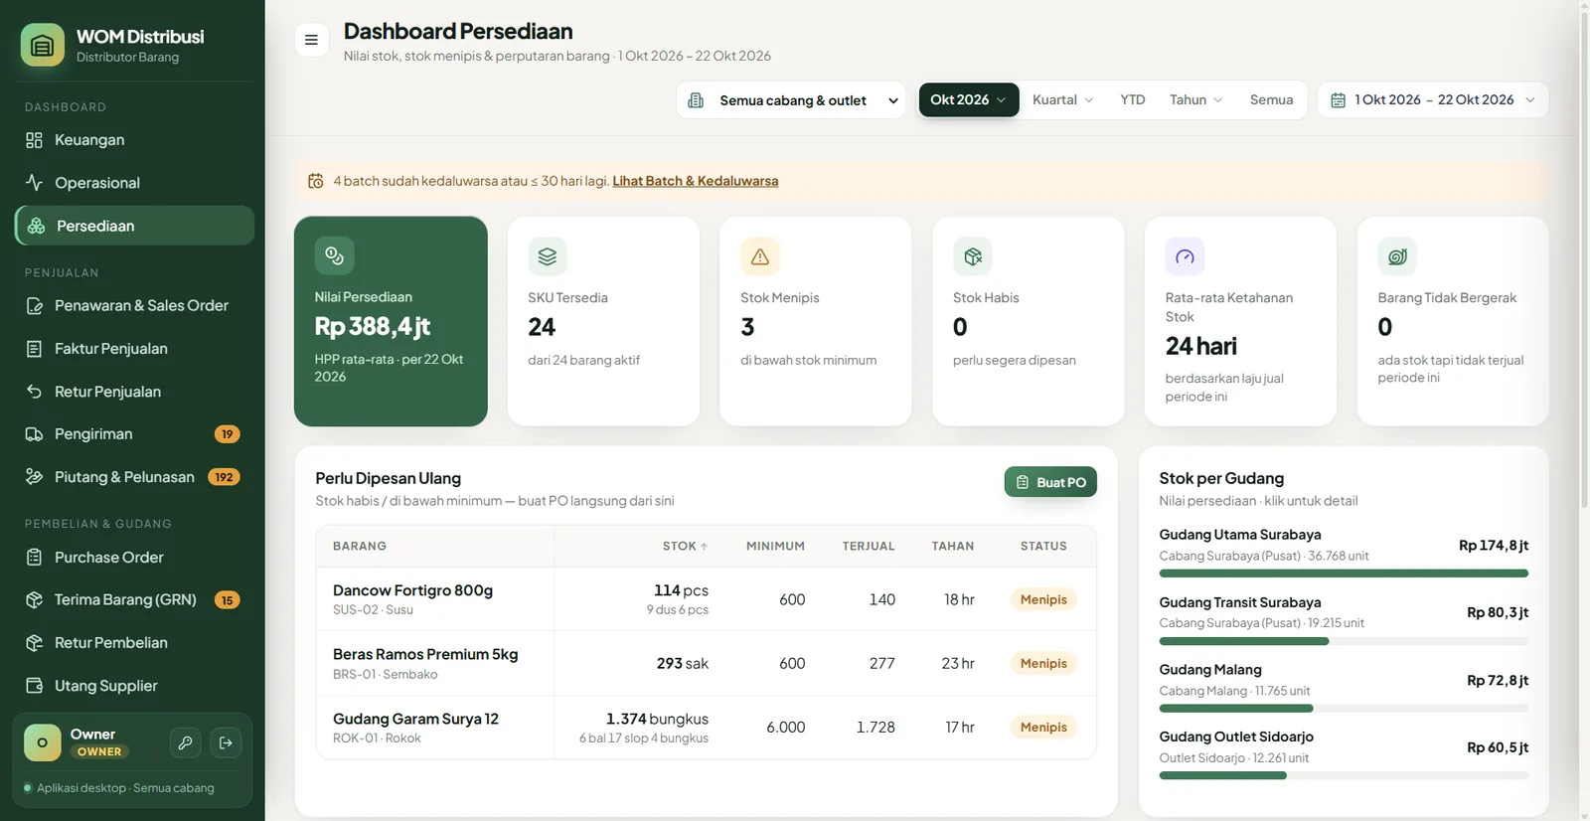
Task: Open the Okt 2026 month dropdown
Action: click(x=969, y=99)
